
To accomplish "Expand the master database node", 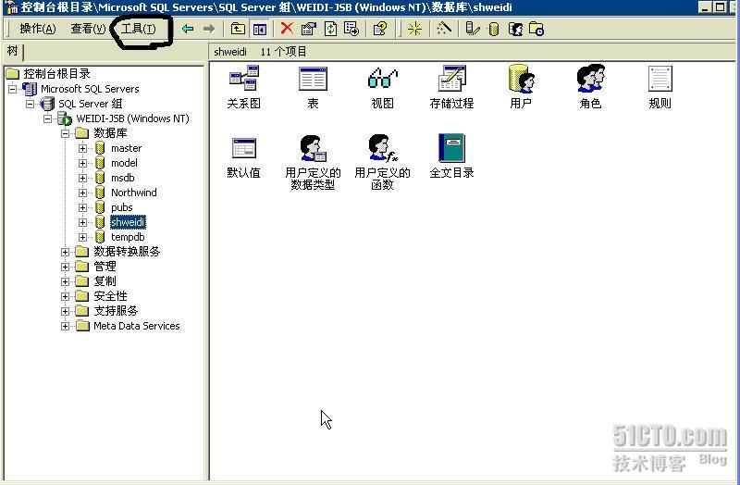I will pyautogui.click(x=82, y=148).
